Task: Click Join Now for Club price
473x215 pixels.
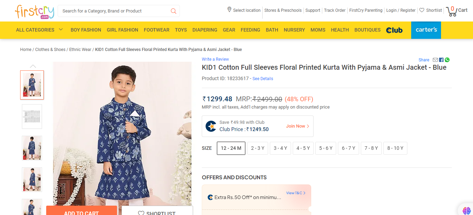Action: [297, 126]
